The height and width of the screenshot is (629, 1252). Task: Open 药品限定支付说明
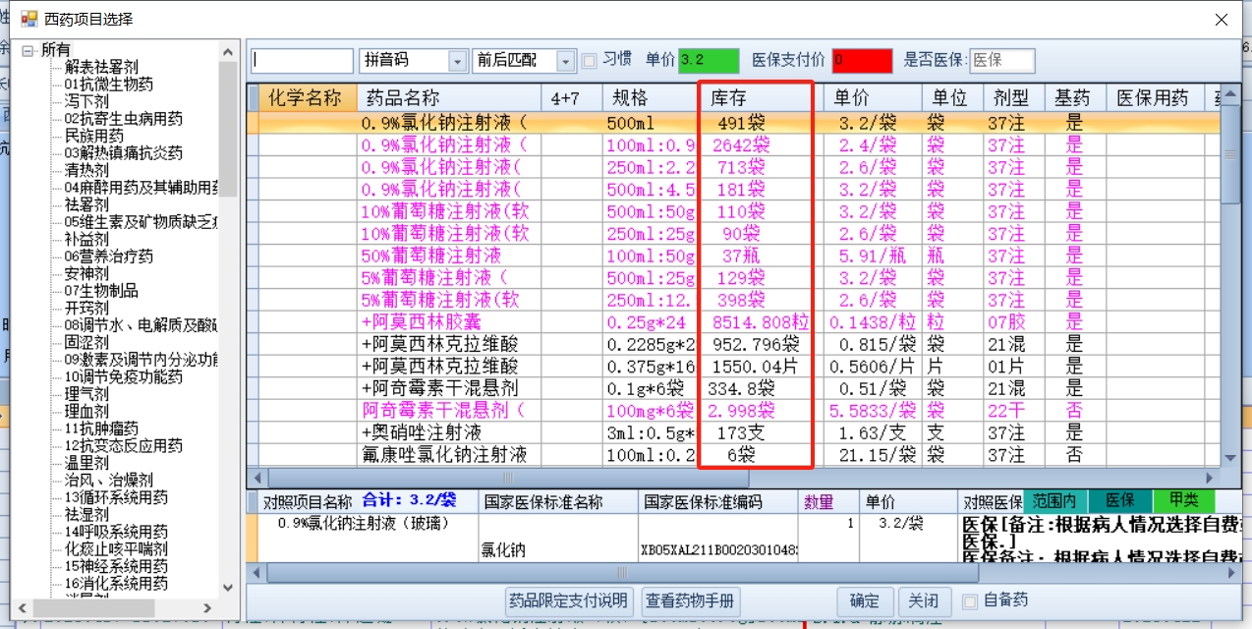568,600
